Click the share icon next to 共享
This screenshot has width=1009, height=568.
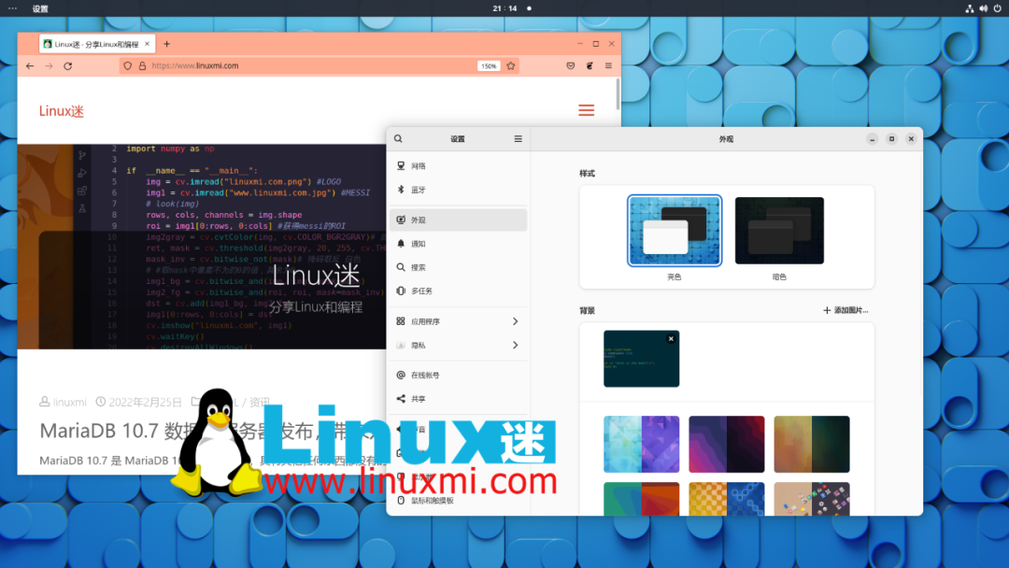coord(401,399)
